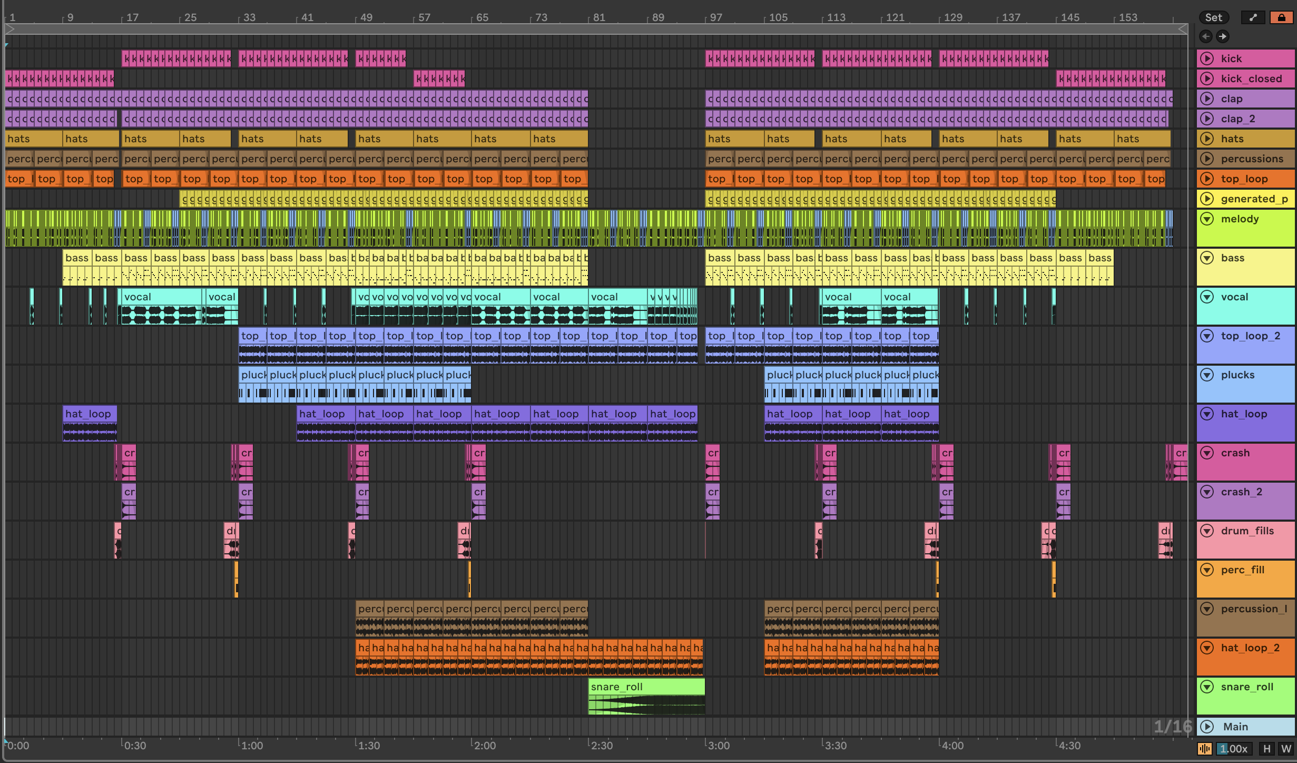Click the 1.00x zoom slider

[x=1233, y=749]
